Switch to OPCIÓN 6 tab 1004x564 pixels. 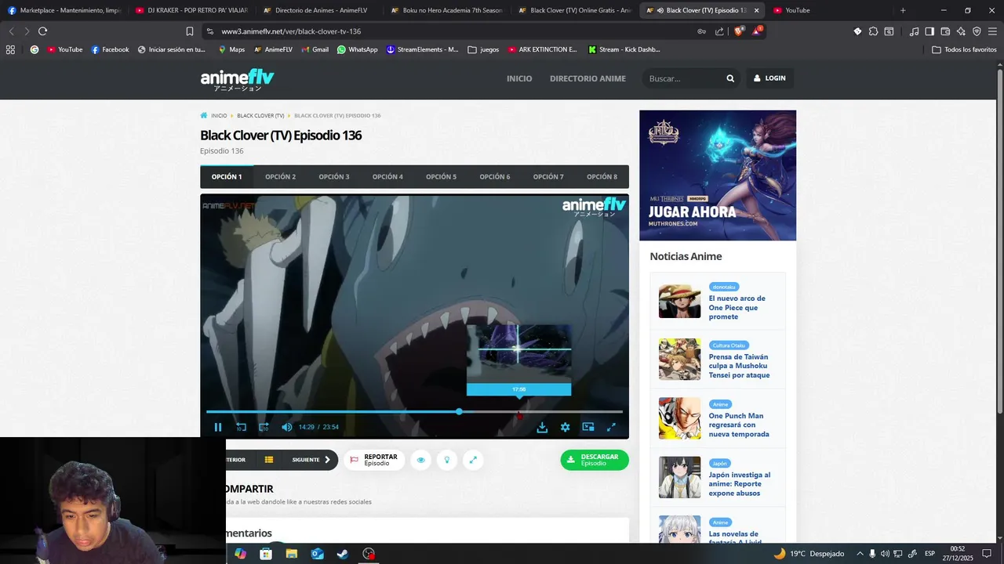click(x=495, y=177)
